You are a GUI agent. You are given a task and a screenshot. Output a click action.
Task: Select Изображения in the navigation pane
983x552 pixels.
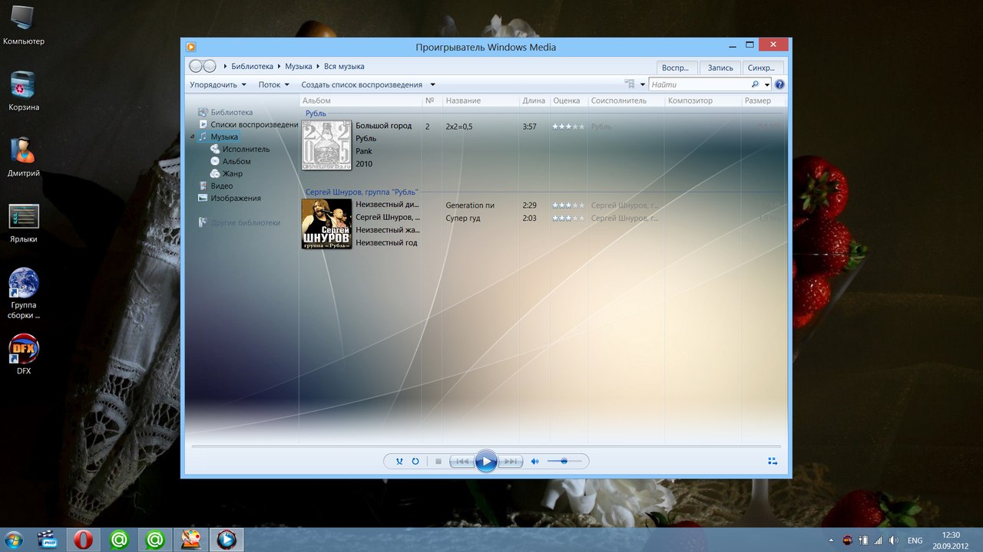tap(235, 199)
